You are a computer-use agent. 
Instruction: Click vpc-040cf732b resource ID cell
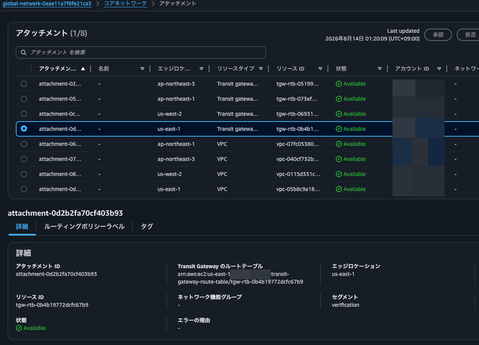298,159
